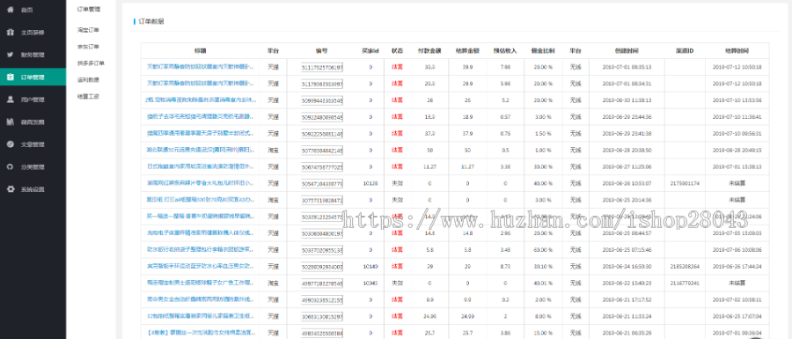Click settlement time 2019-07-10 09:56:31
The image size is (792, 339).
(737, 133)
